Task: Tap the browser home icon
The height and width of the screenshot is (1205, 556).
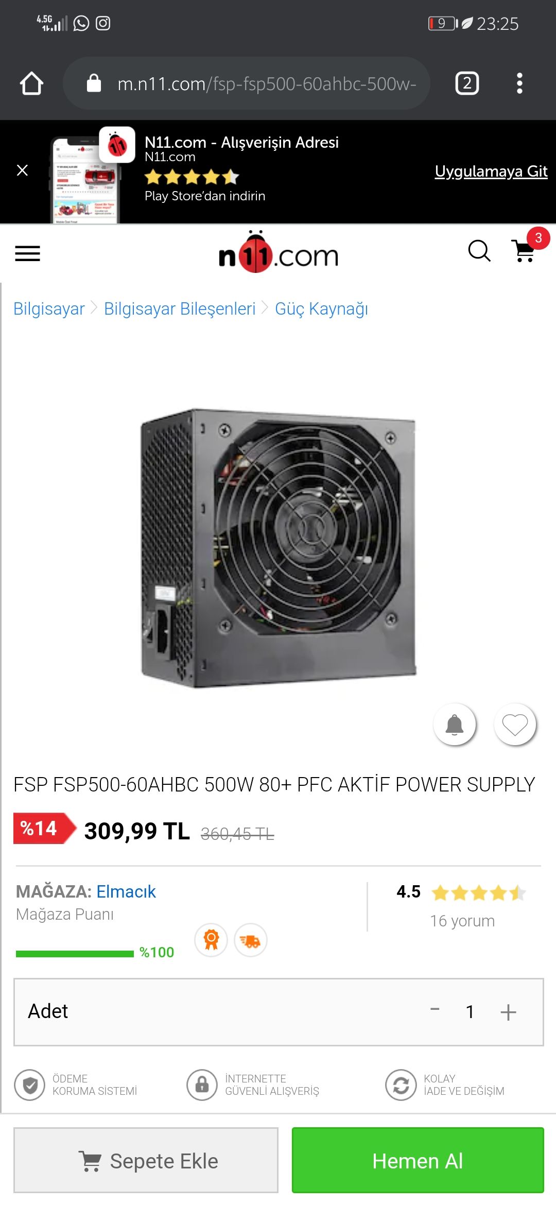Action: [x=31, y=83]
